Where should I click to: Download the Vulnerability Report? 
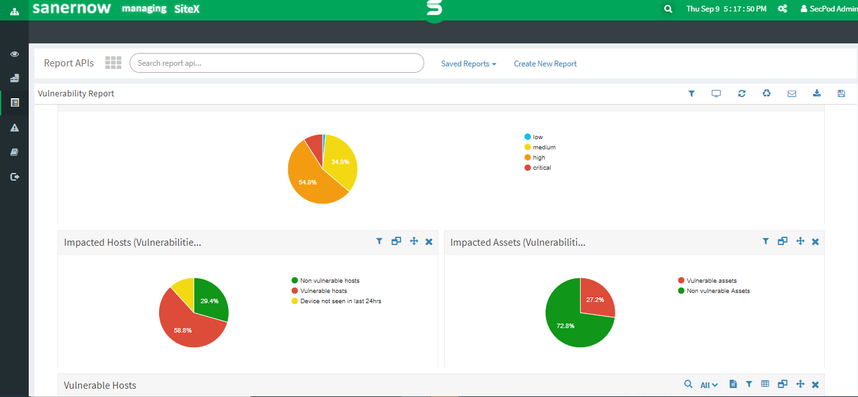(x=816, y=94)
